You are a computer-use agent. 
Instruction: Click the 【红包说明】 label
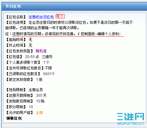pos(16,23)
